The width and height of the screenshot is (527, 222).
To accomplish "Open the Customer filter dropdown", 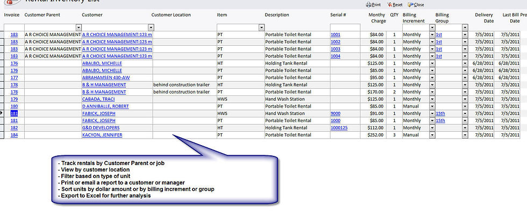I will (151, 27).
